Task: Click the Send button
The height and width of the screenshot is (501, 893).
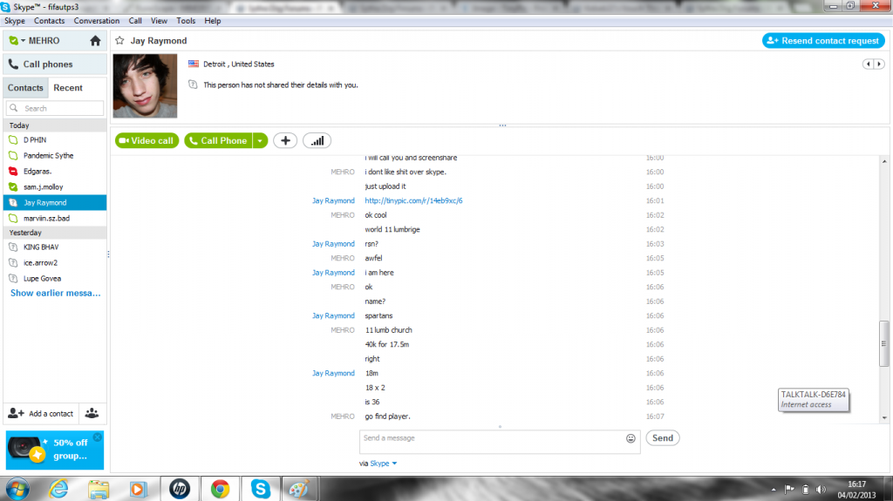Action: [663, 437]
